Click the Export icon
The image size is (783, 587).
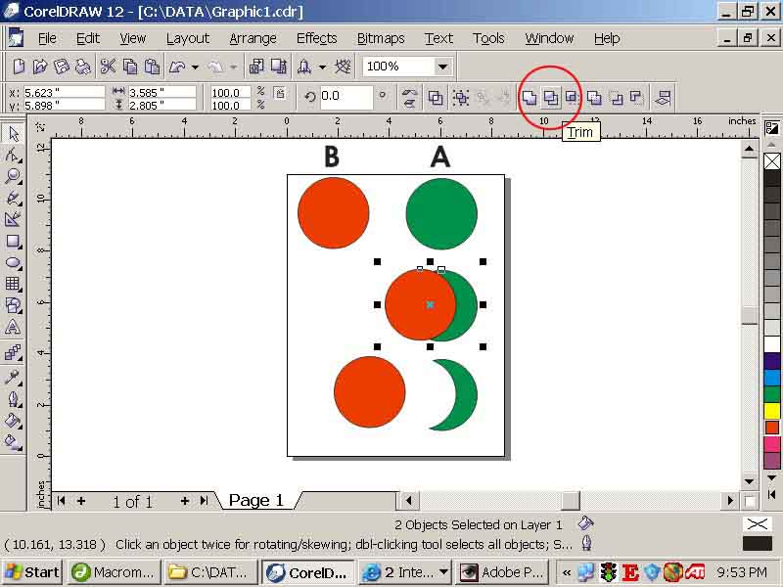click(x=279, y=67)
